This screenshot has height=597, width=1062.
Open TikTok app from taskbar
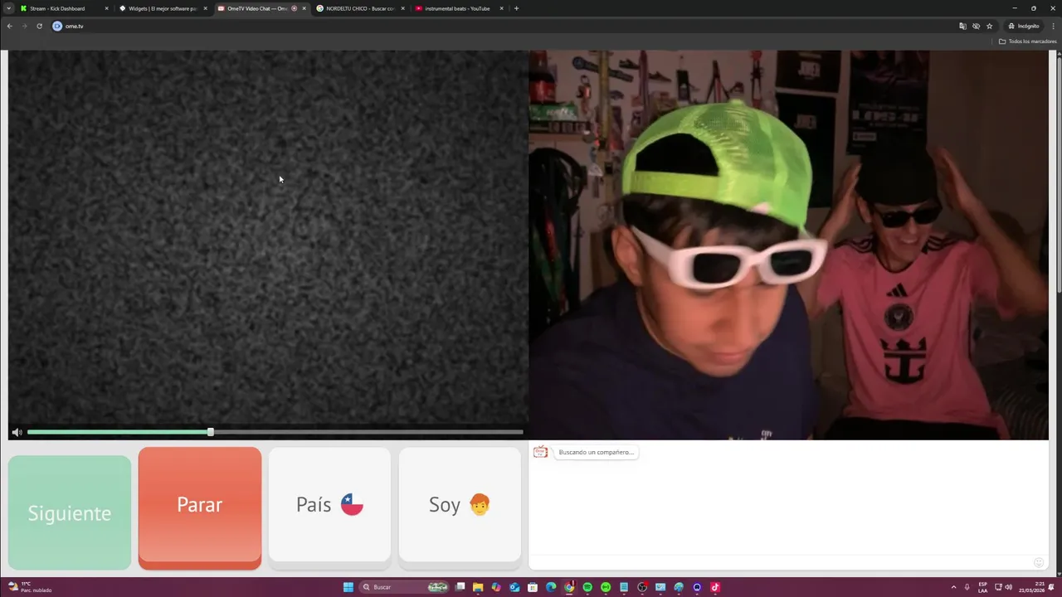click(715, 587)
